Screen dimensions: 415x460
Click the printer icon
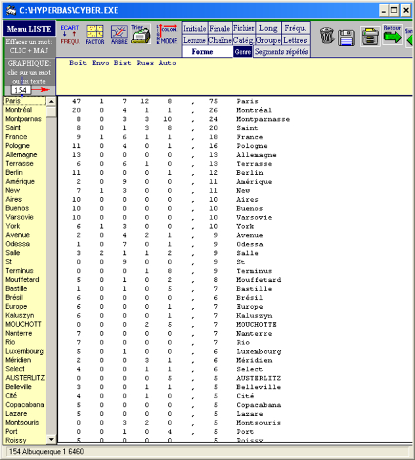(370, 36)
